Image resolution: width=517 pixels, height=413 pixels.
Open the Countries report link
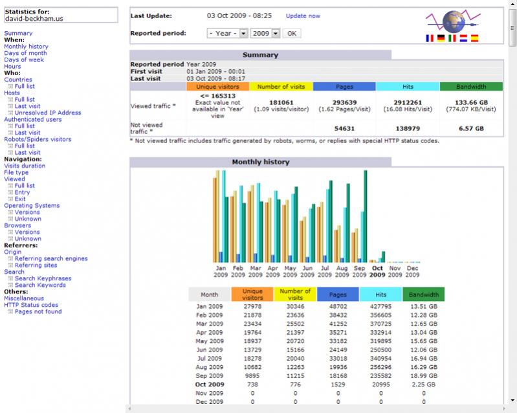[17, 80]
